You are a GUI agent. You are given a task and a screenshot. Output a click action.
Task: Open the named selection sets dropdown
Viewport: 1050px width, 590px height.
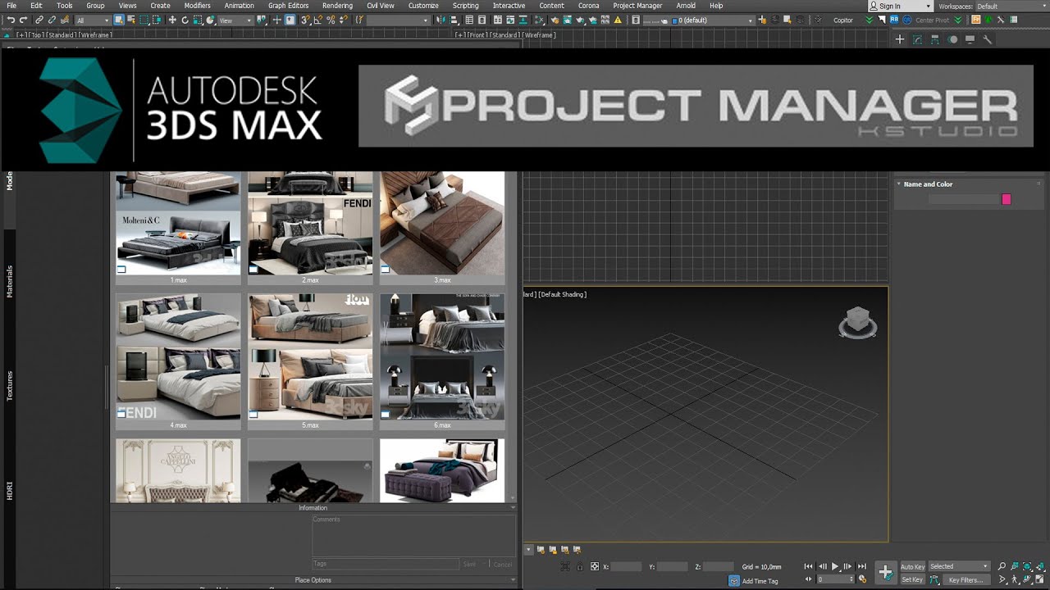pyautogui.click(x=398, y=20)
